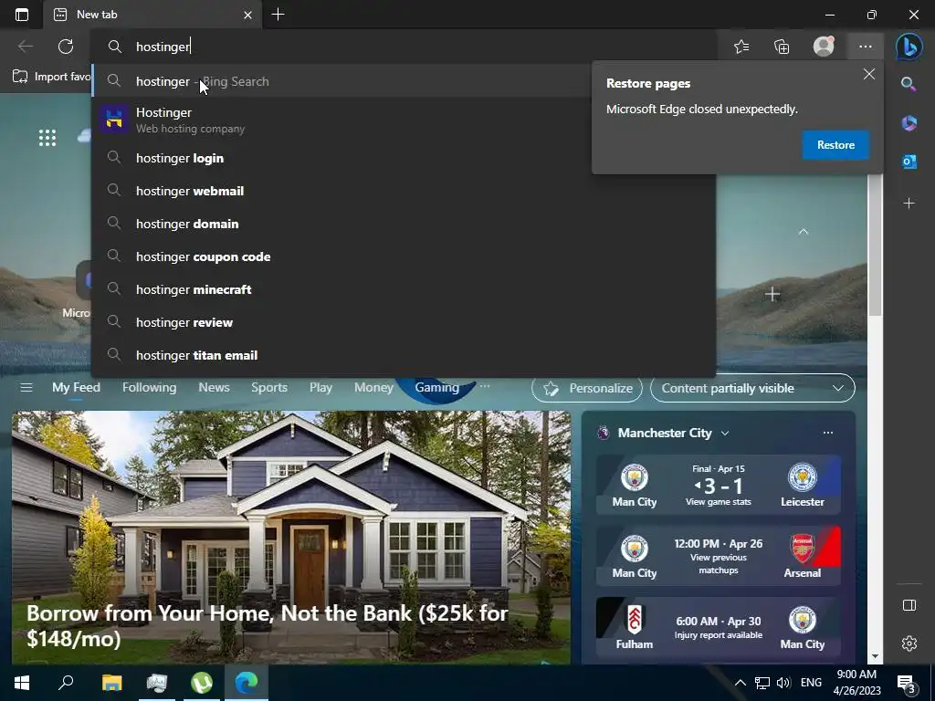The height and width of the screenshot is (701, 935).
Task: Open the apps grid launcher
Action: pos(47,138)
